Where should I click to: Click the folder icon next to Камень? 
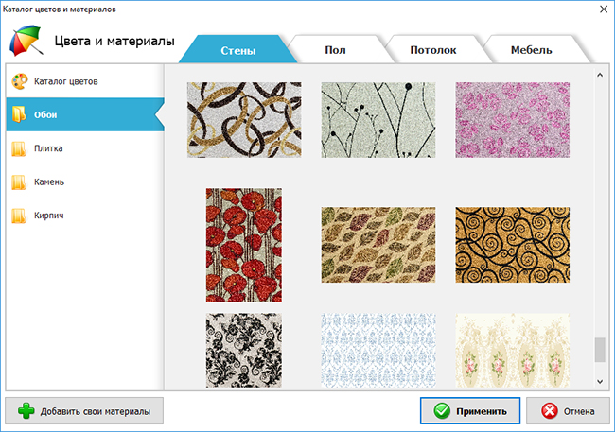pyautogui.click(x=19, y=181)
